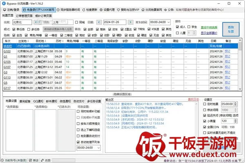Click the info icon beside 当前账号
Viewport: 245px width, 163px height.
pyautogui.click(x=2, y=160)
